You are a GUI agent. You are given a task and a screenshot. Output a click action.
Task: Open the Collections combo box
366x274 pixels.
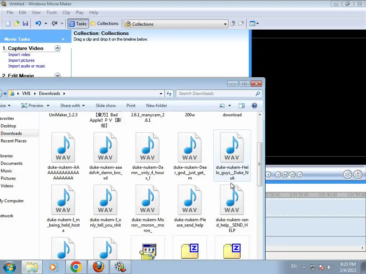point(176,24)
